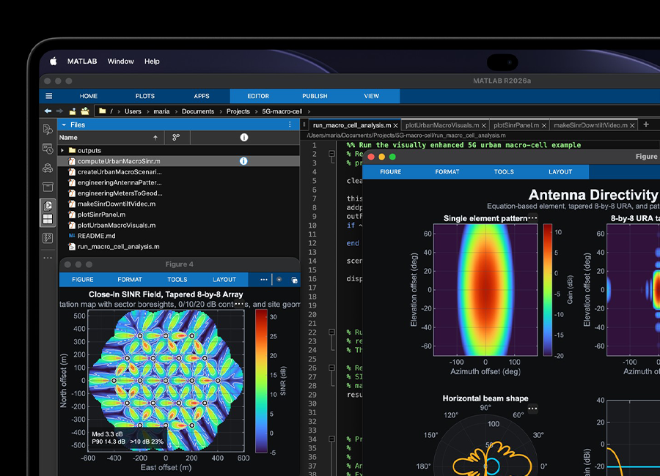Open the Files panel three-dot options menu
Viewport: 660px width, 476px height.
pyautogui.click(x=290, y=124)
